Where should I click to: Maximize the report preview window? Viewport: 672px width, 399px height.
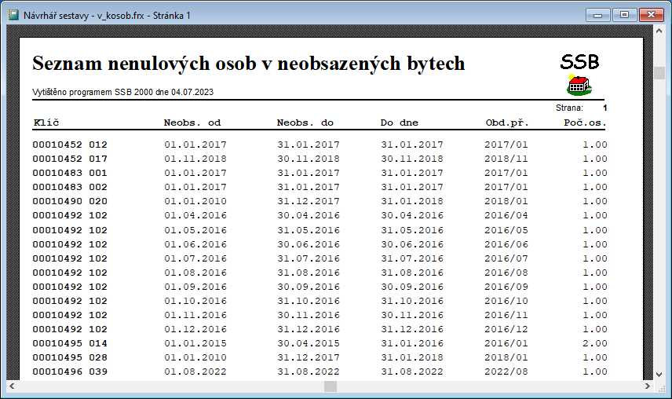[x=625, y=14]
